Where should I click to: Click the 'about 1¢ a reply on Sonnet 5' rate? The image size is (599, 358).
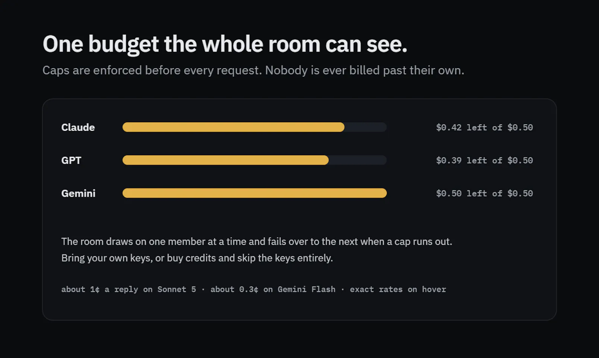pyautogui.click(x=128, y=289)
